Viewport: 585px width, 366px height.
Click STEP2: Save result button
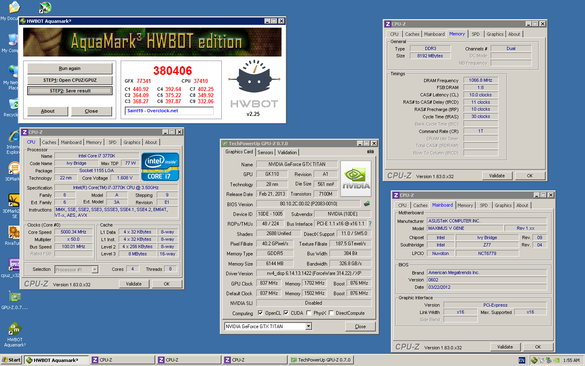[x=69, y=91]
